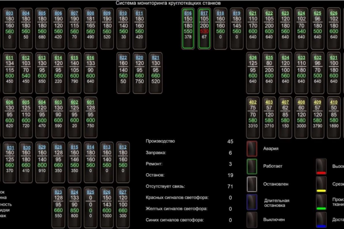Click the red-bar signal legend swatch

pos(321,167)
